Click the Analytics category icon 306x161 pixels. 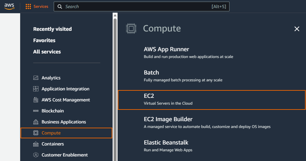pyautogui.click(x=36, y=78)
